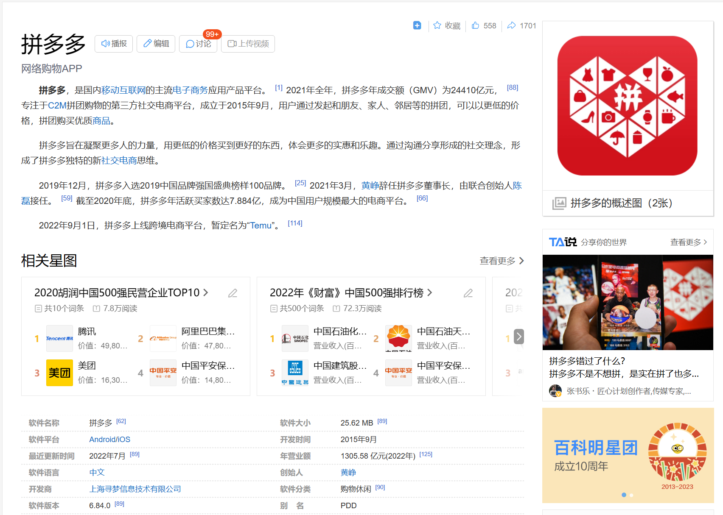This screenshot has height=515, width=723.
Task: Click the 收藏 star icon
Action: pyautogui.click(x=437, y=25)
